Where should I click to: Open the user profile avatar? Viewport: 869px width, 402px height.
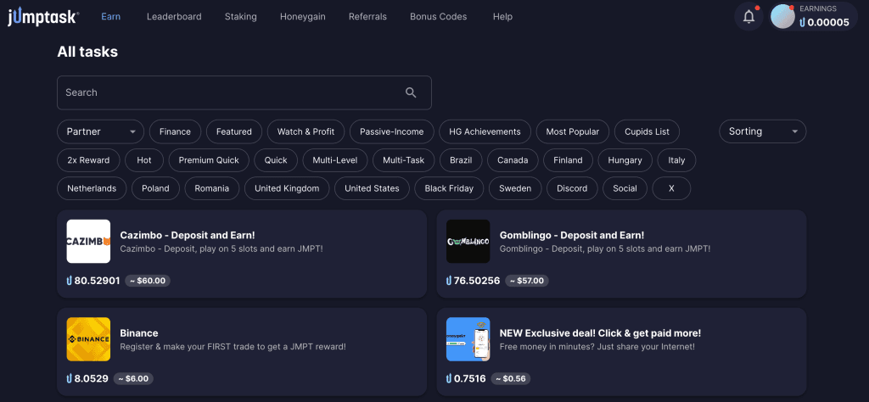tap(782, 17)
